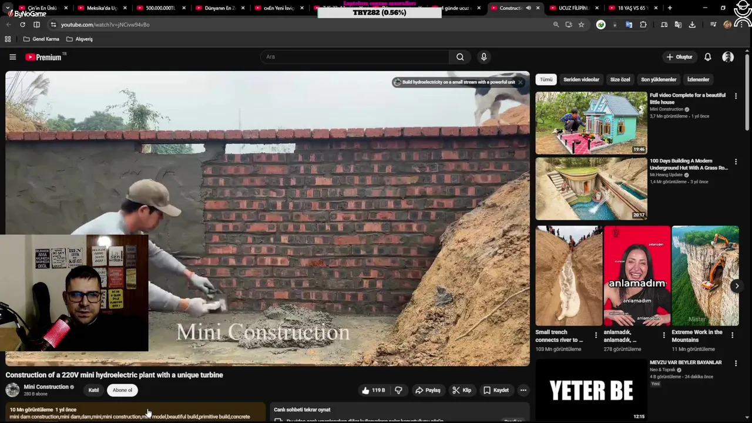Open options for 'Small trench' short
This screenshot has height=423, width=752.
[x=596, y=335]
